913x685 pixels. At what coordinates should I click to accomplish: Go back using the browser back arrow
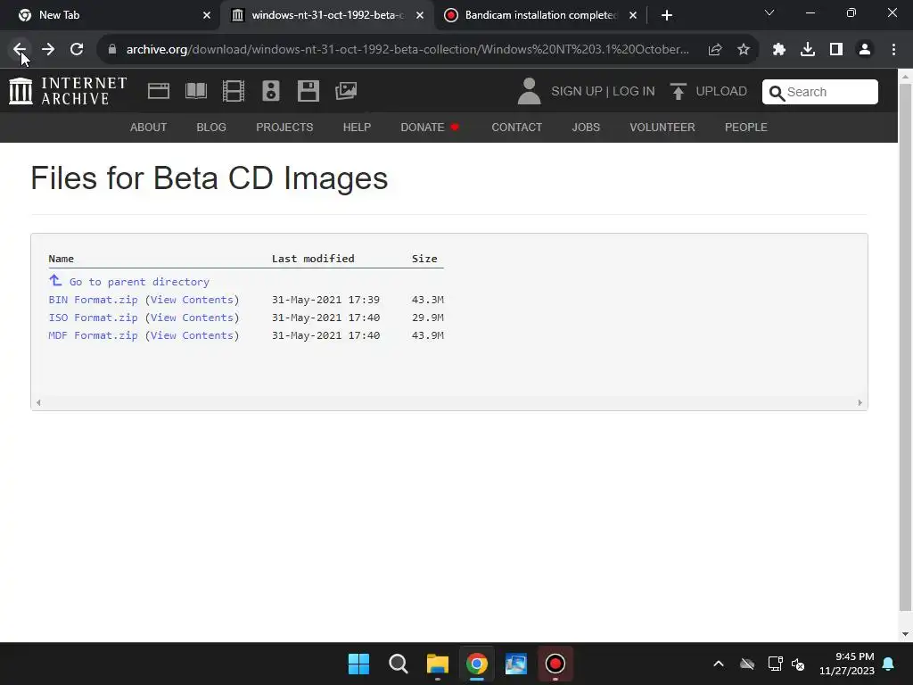click(20, 50)
